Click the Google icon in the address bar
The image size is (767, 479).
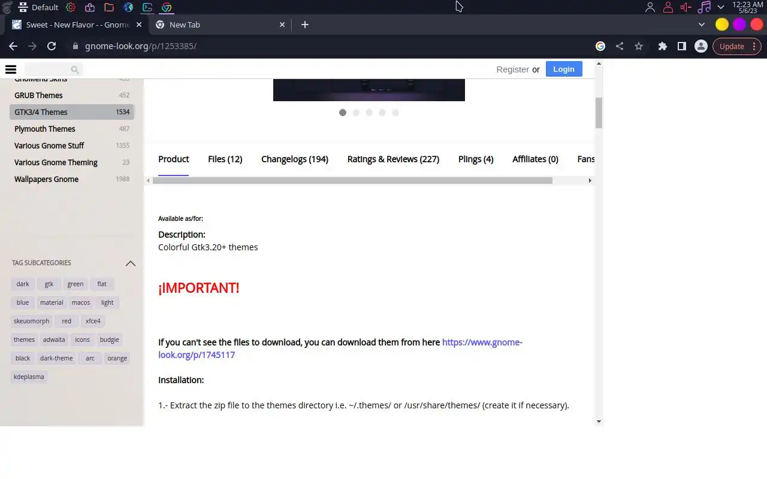600,46
